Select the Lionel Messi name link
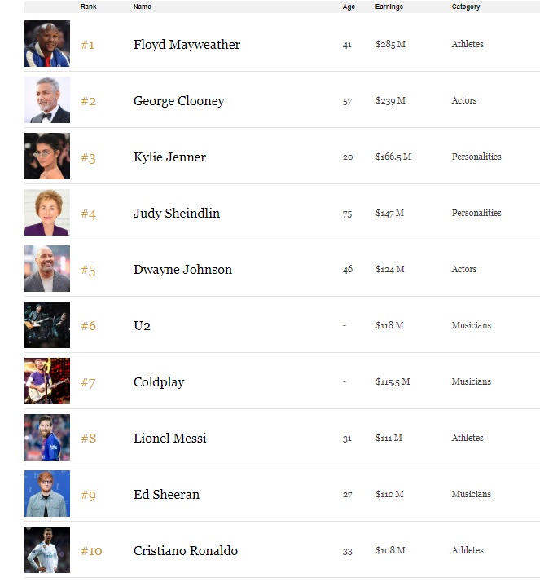The width and height of the screenshot is (540, 582). pos(169,439)
